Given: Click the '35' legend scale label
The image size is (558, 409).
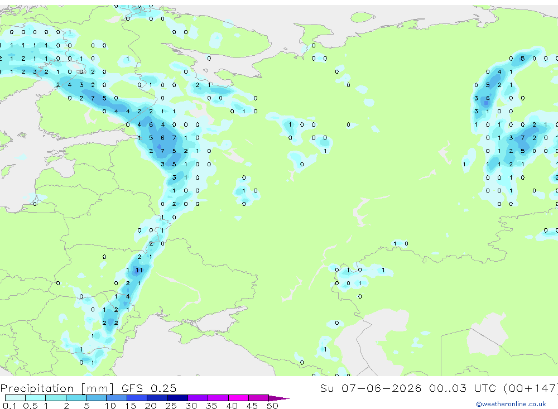Looking at the screenshot, I should pos(211,406).
